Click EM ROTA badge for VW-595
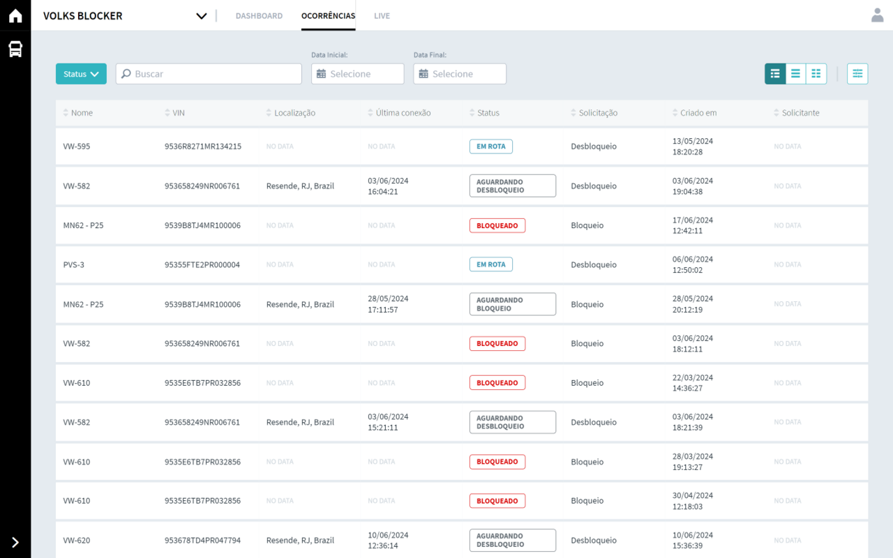This screenshot has width=893, height=558. pos(491,146)
